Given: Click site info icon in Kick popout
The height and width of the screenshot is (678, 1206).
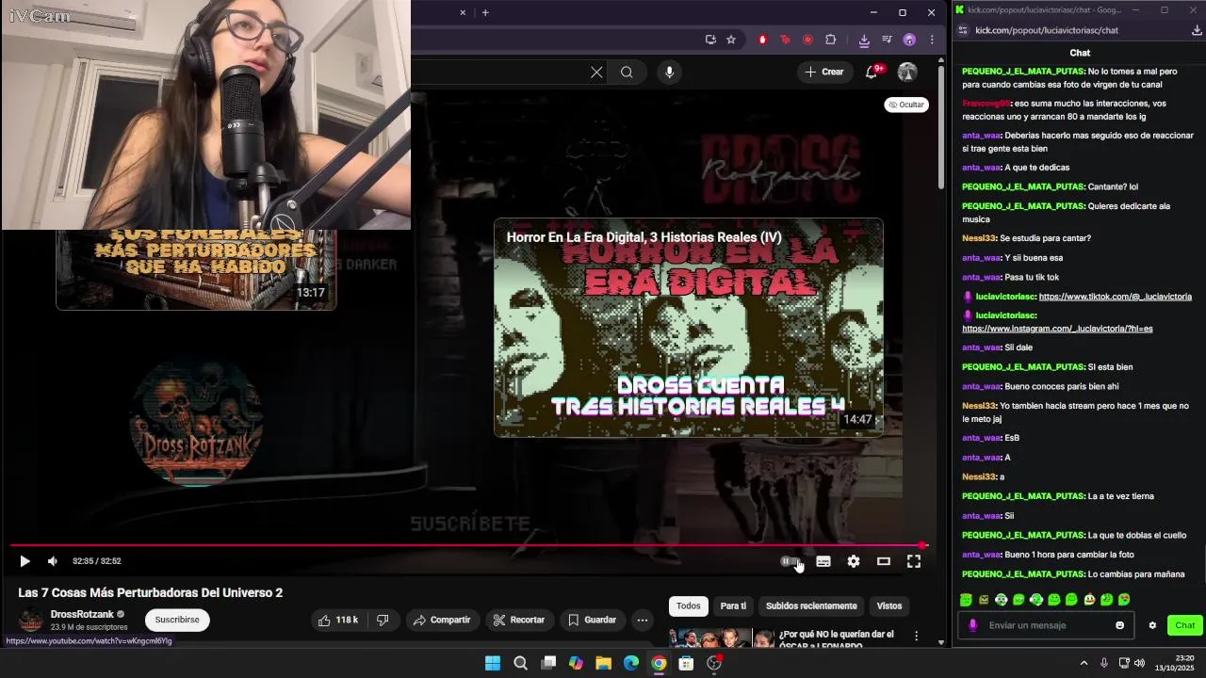Looking at the screenshot, I should pyautogui.click(x=963, y=30).
